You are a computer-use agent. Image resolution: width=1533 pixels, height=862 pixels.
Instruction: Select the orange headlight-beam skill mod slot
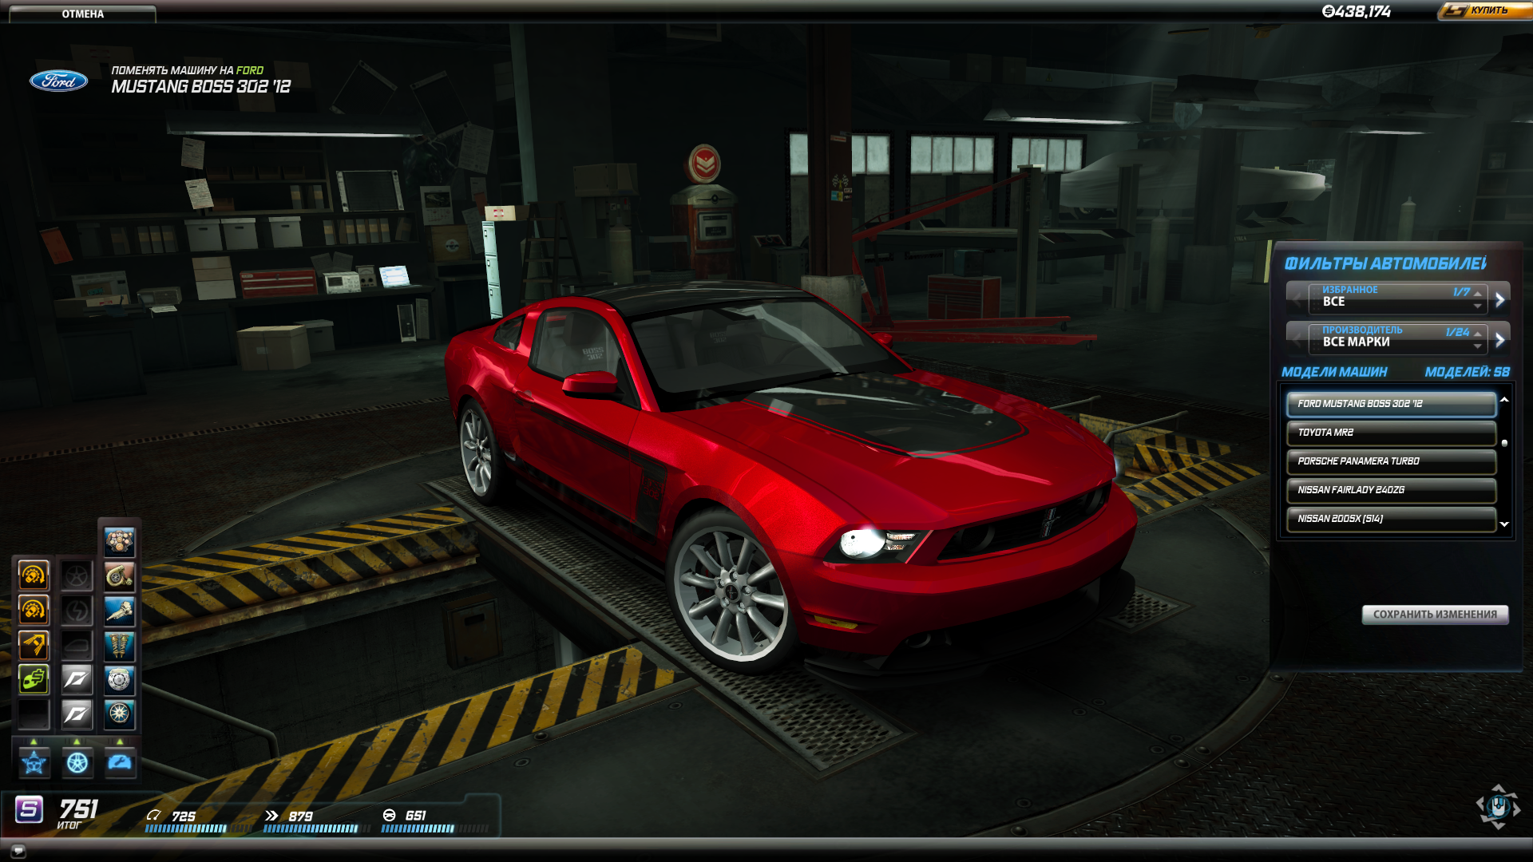pos(34,645)
